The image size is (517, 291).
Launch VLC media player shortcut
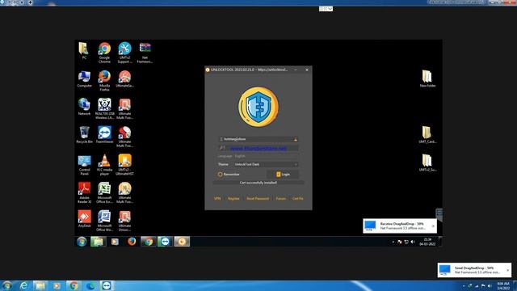[104, 165]
